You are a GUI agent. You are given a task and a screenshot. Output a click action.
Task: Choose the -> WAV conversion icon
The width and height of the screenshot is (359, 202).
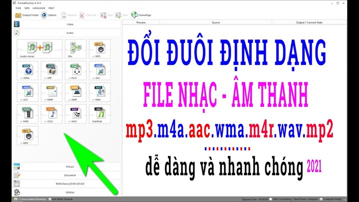(76, 114)
